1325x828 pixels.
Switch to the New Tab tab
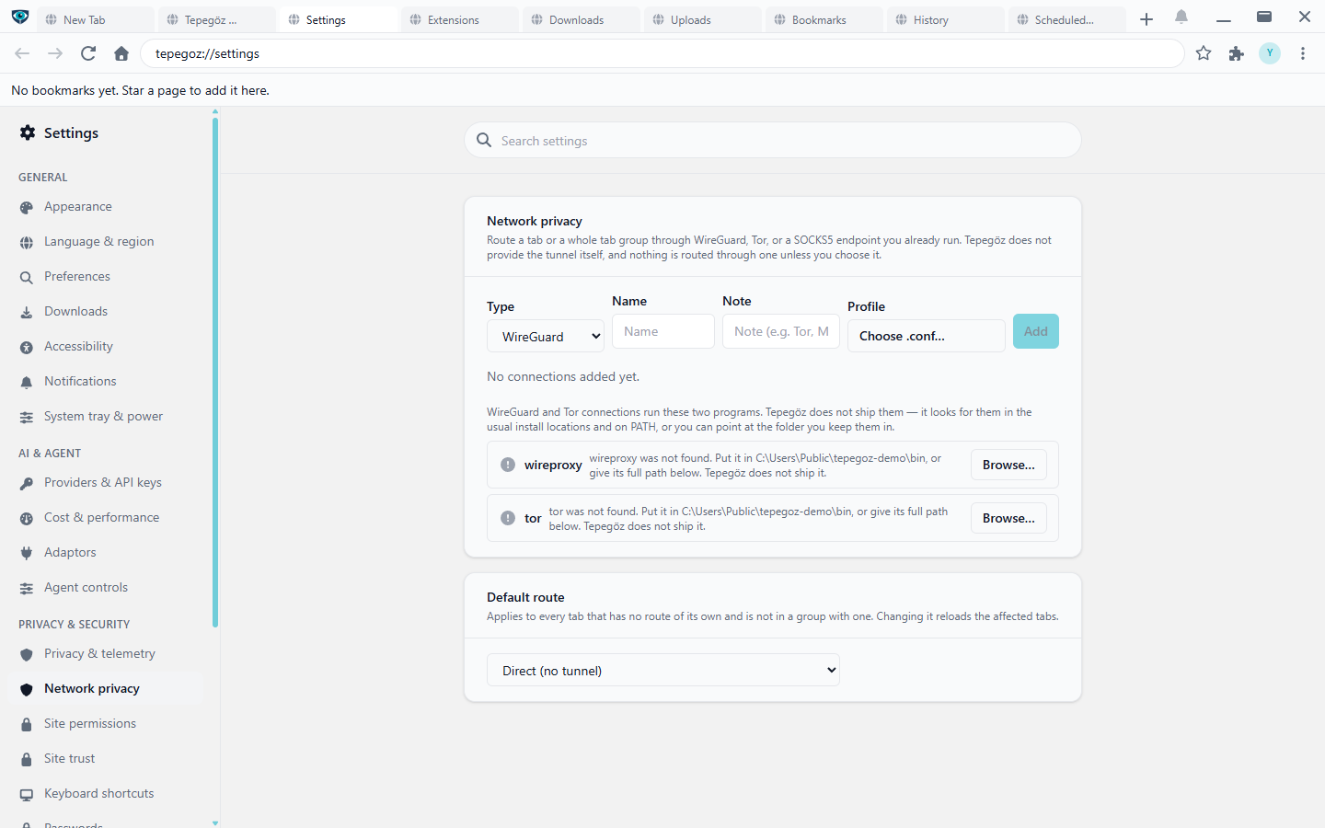(x=96, y=19)
